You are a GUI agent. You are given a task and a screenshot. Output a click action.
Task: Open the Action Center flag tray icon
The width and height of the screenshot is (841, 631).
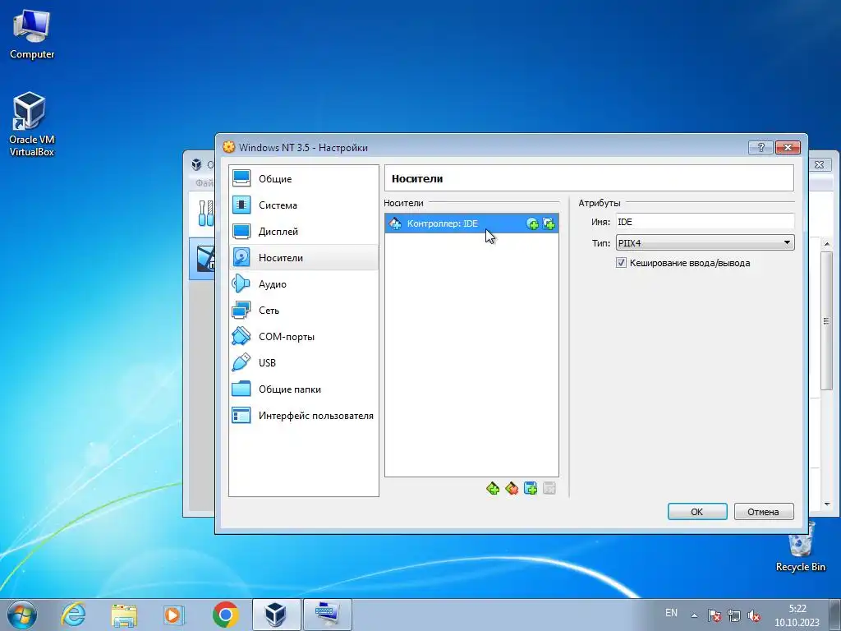tap(714, 615)
